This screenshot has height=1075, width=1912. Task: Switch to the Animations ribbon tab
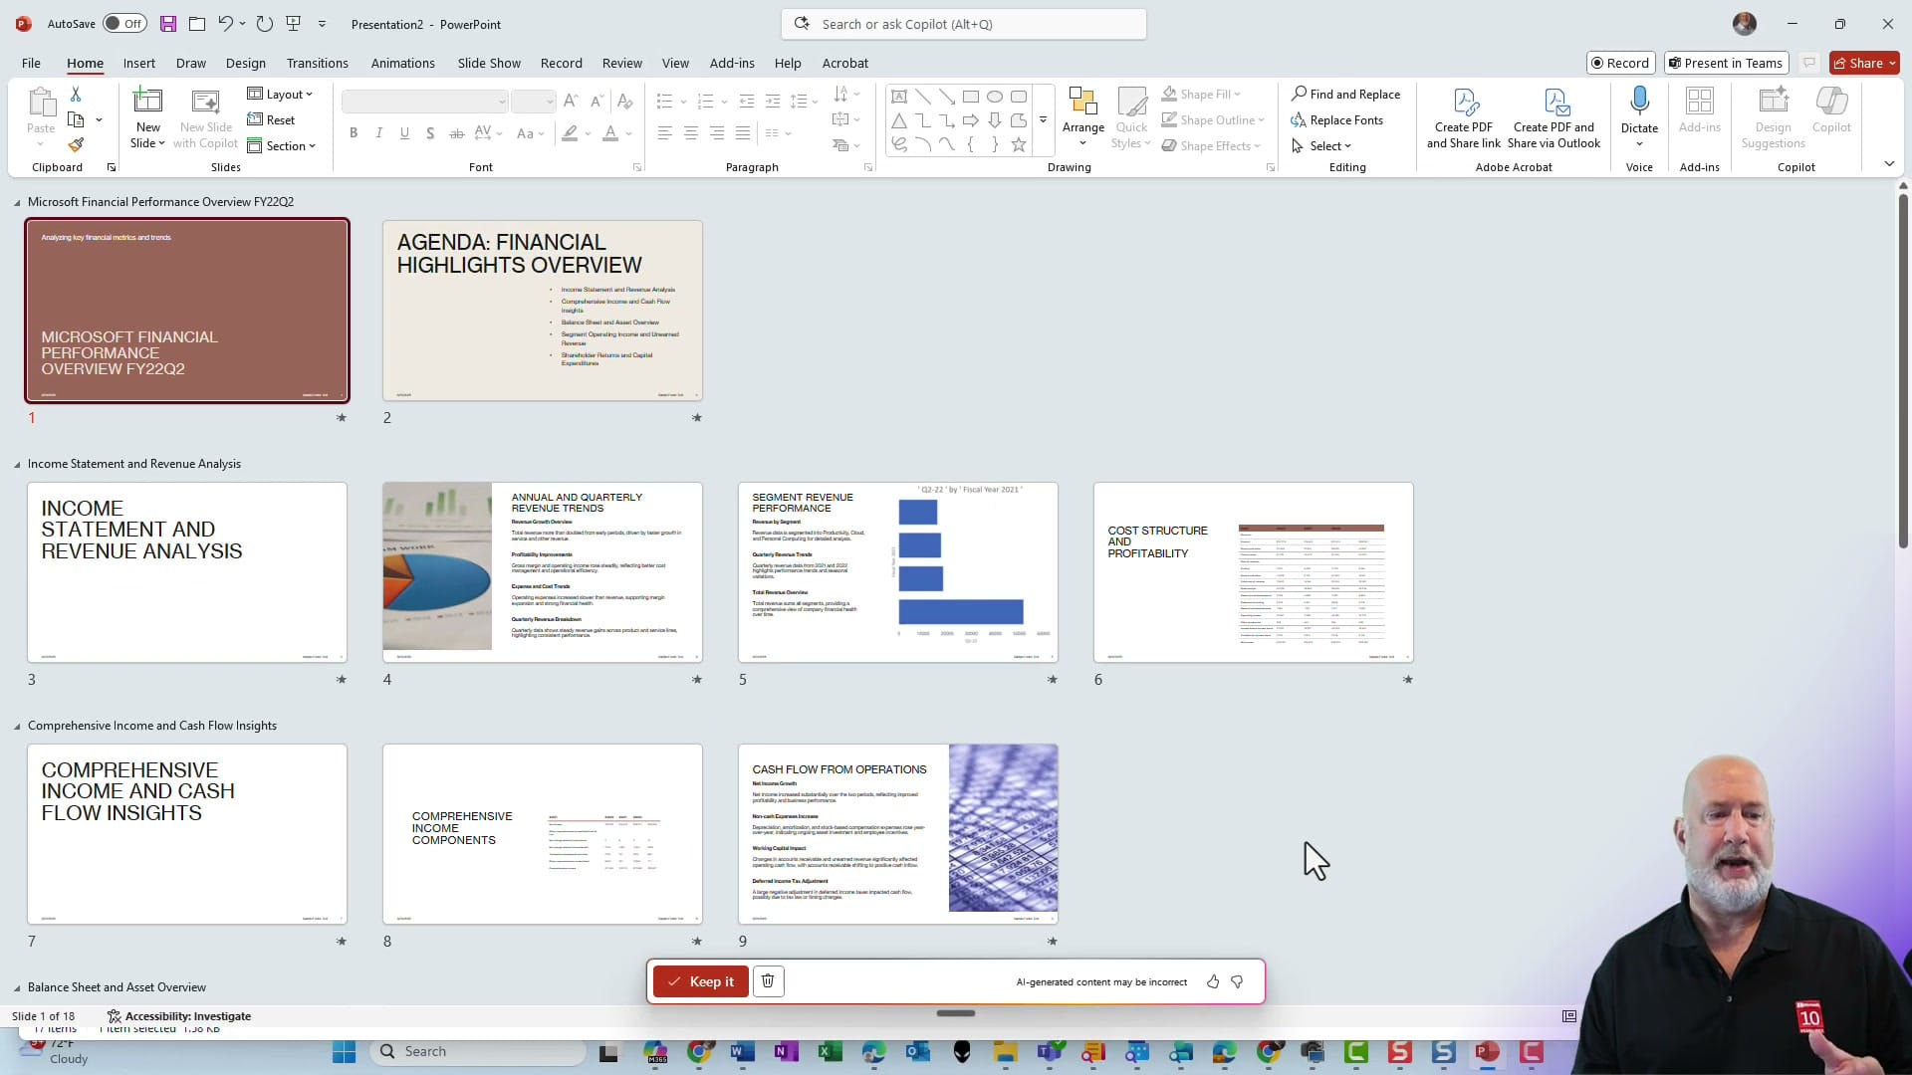402,63
